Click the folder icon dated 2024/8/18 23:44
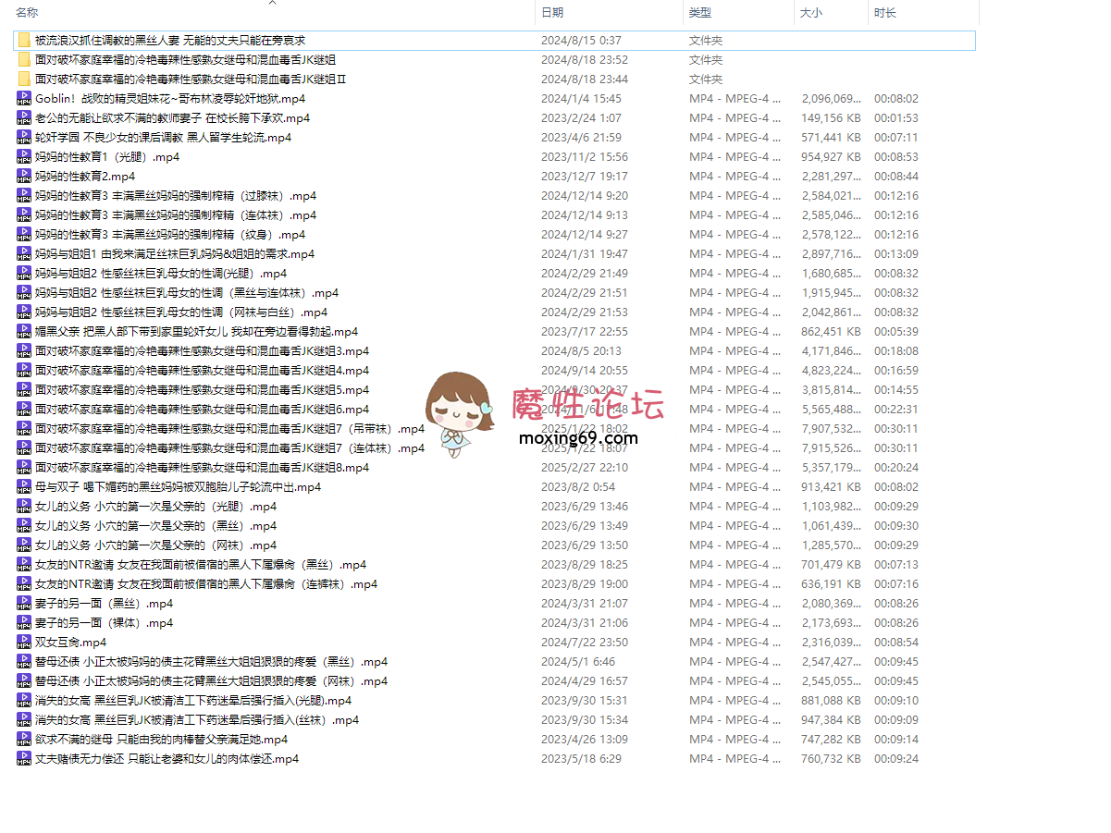The height and width of the screenshot is (833, 1111). tap(24, 80)
